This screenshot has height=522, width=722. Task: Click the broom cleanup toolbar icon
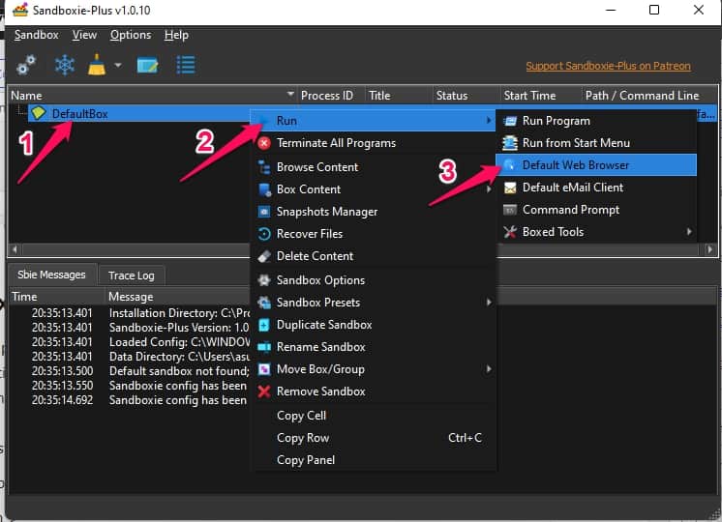tap(97, 65)
